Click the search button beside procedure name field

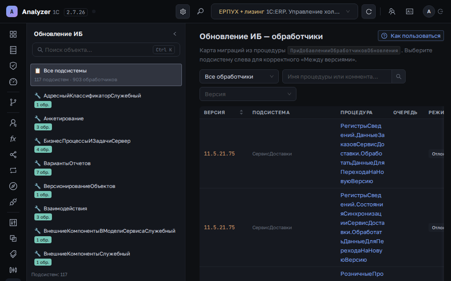[399, 76]
